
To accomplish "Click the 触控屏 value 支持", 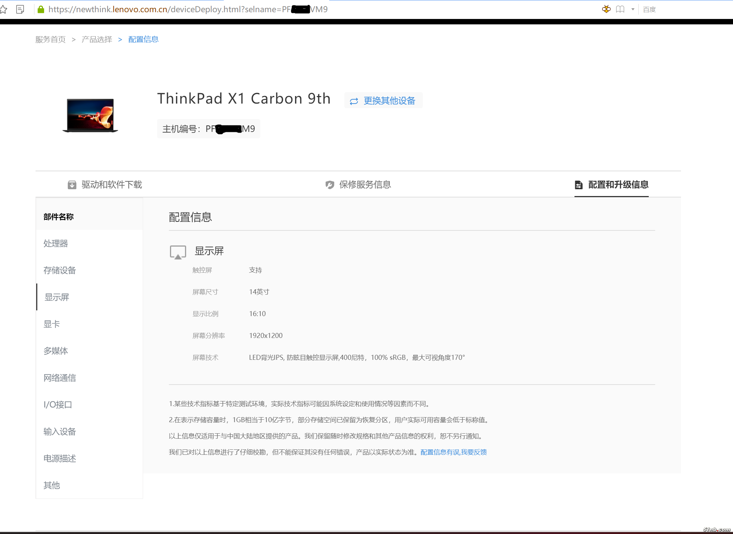I will 255,270.
